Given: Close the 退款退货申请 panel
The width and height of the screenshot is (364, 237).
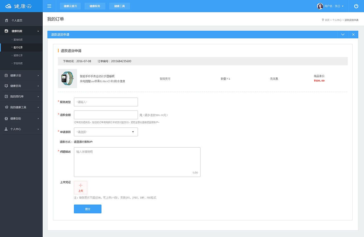Looking at the screenshot, I should pyautogui.click(x=353, y=34).
